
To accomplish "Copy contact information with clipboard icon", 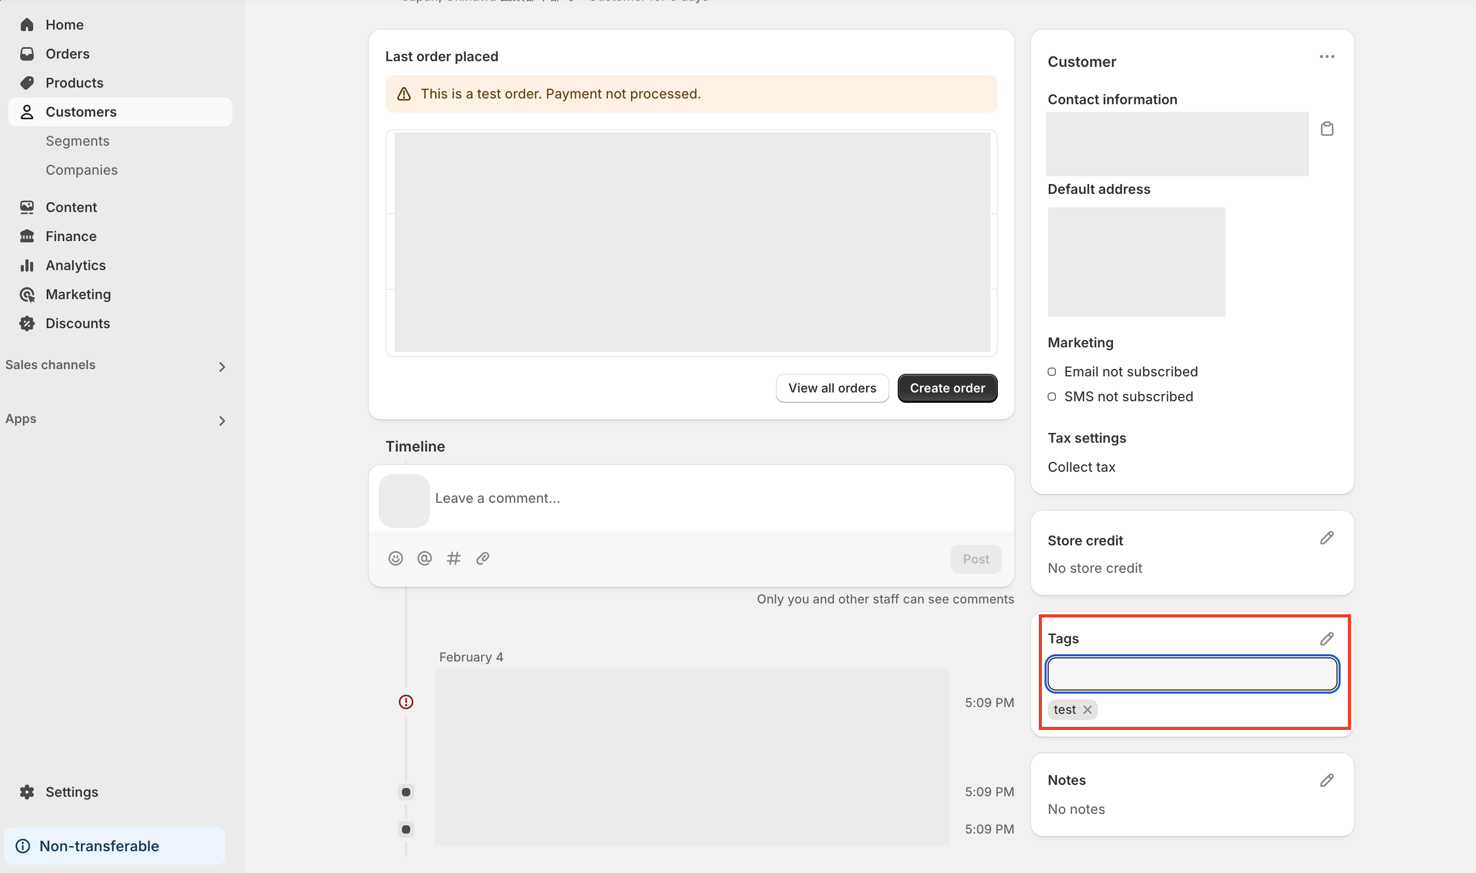I will pos(1327,129).
